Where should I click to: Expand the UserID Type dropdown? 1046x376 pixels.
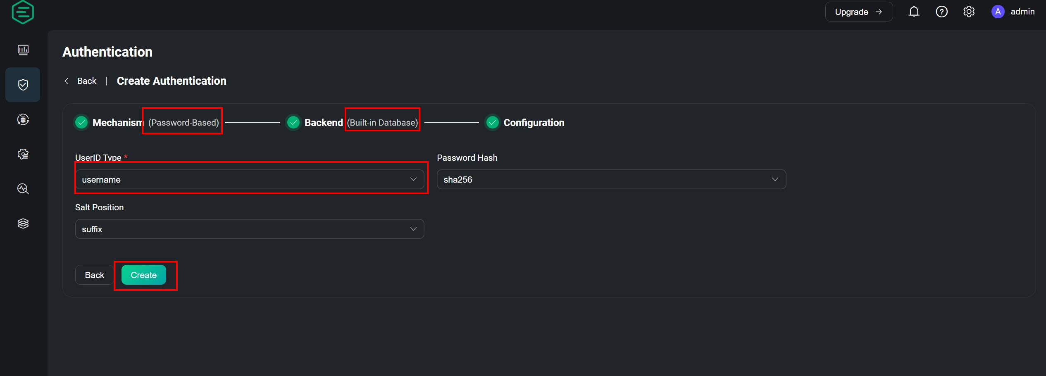250,179
